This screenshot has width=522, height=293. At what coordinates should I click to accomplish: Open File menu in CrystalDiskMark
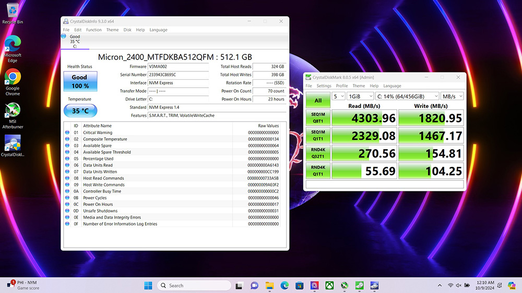(x=309, y=86)
